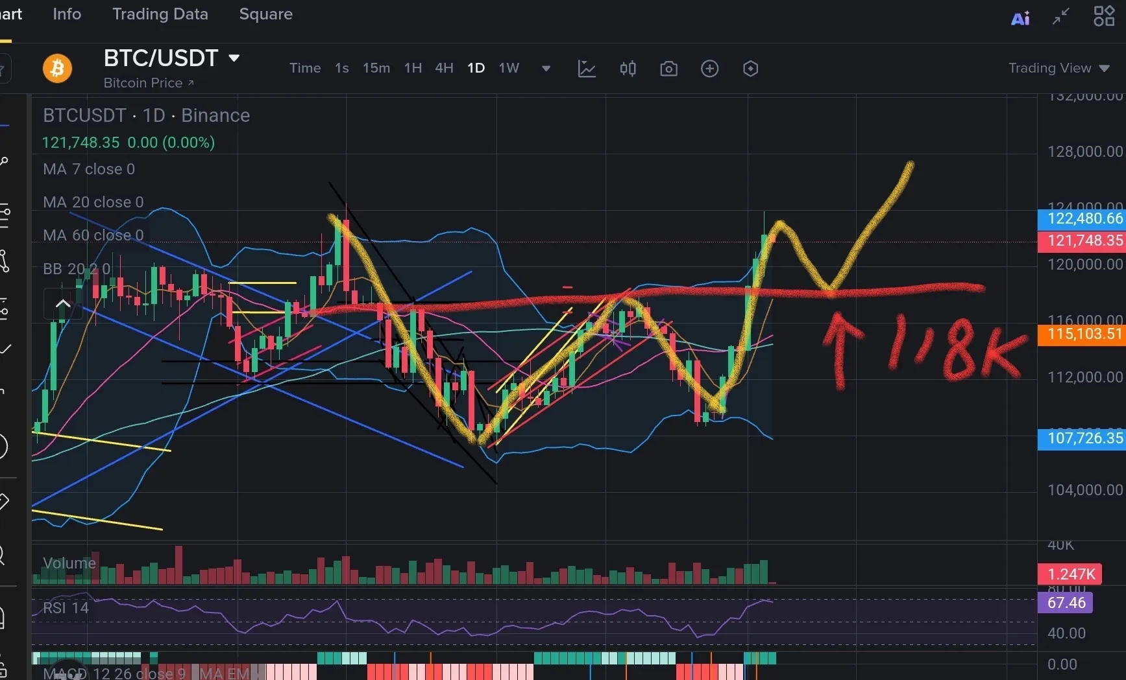Click the RSI 14 indicator label
Screen dimensions: 1126x680
pyautogui.click(x=66, y=608)
